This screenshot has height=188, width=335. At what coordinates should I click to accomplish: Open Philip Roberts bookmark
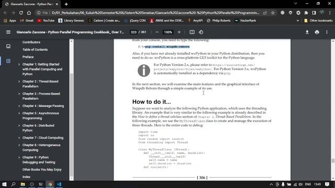(x=219, y=21)
